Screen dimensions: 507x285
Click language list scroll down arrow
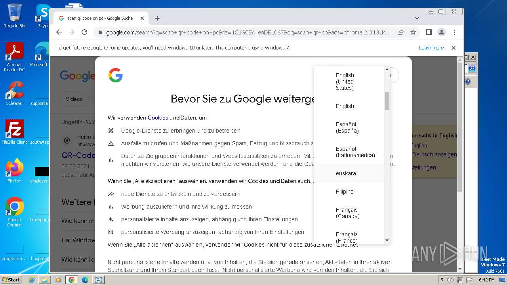pos(387,240)
